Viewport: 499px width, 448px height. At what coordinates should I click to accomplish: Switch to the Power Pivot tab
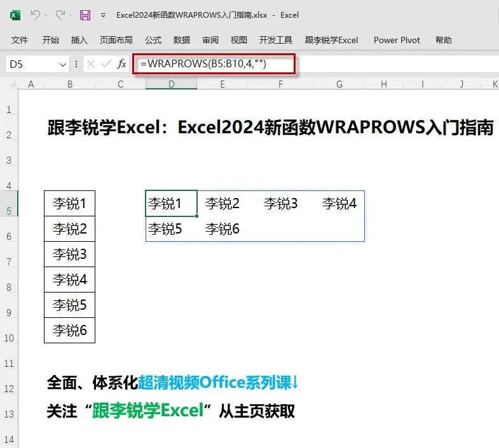click(x=397, y=40)
